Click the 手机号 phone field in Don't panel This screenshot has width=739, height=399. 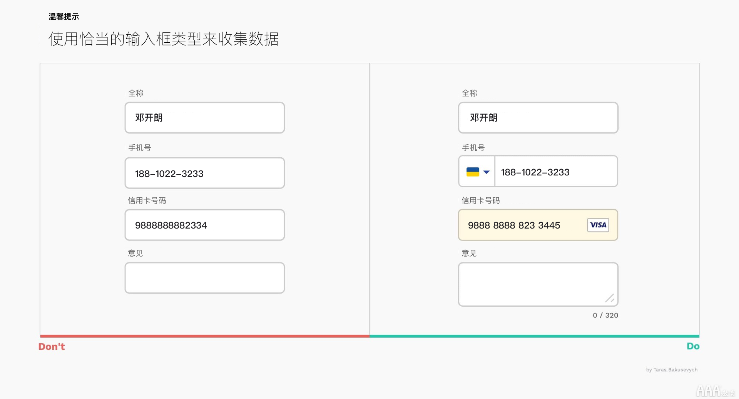[205, 173]
